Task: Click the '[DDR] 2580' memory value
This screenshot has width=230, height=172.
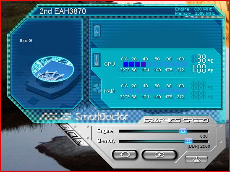Action: (x=199, y=146)
